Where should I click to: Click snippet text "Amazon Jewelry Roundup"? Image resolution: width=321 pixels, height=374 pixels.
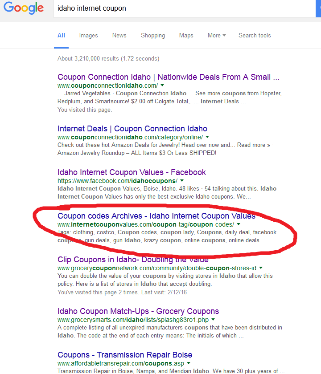(91, 153)
